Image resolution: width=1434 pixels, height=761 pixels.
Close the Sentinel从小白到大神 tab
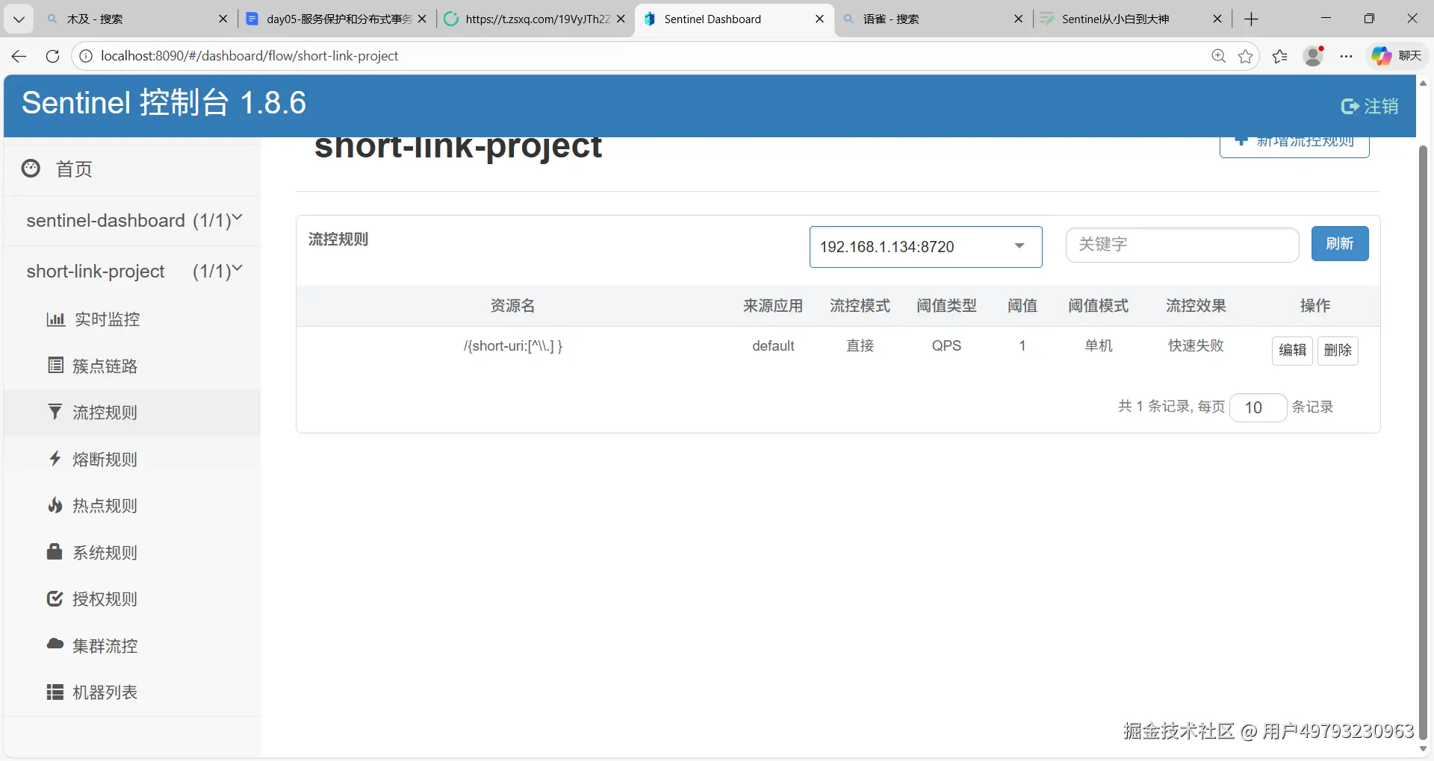click(x=1217, y=19)
